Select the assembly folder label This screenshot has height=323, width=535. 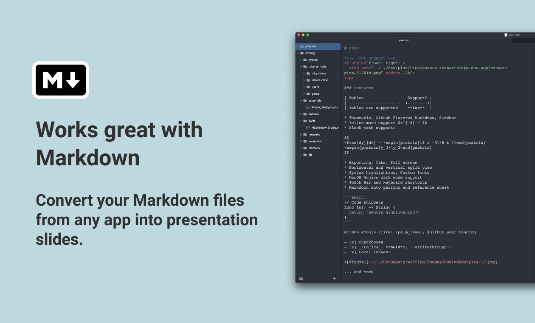[315, 101]
